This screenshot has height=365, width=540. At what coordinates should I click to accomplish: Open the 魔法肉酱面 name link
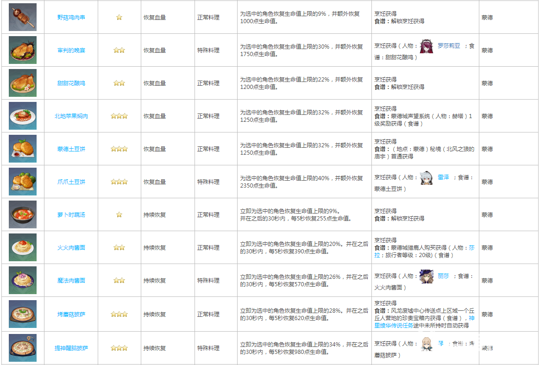coord(71,281)
